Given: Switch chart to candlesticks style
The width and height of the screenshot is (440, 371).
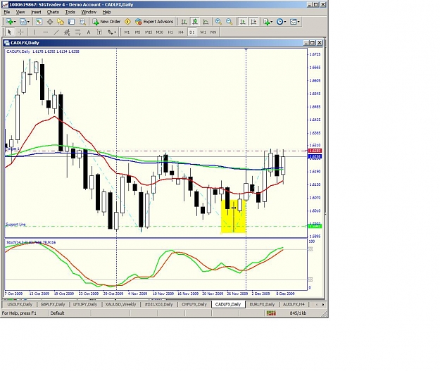Looking at the screenshot, I should [195, 22].
